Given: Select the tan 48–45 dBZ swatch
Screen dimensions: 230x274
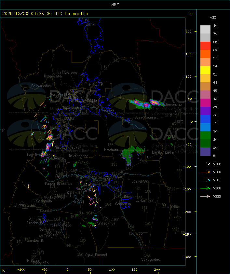Looking at the screenshot, I should point(205,87).
